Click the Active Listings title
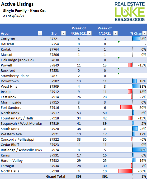This screenshot has height=179, width=147. pyautogui.click(x=17, y=4)
